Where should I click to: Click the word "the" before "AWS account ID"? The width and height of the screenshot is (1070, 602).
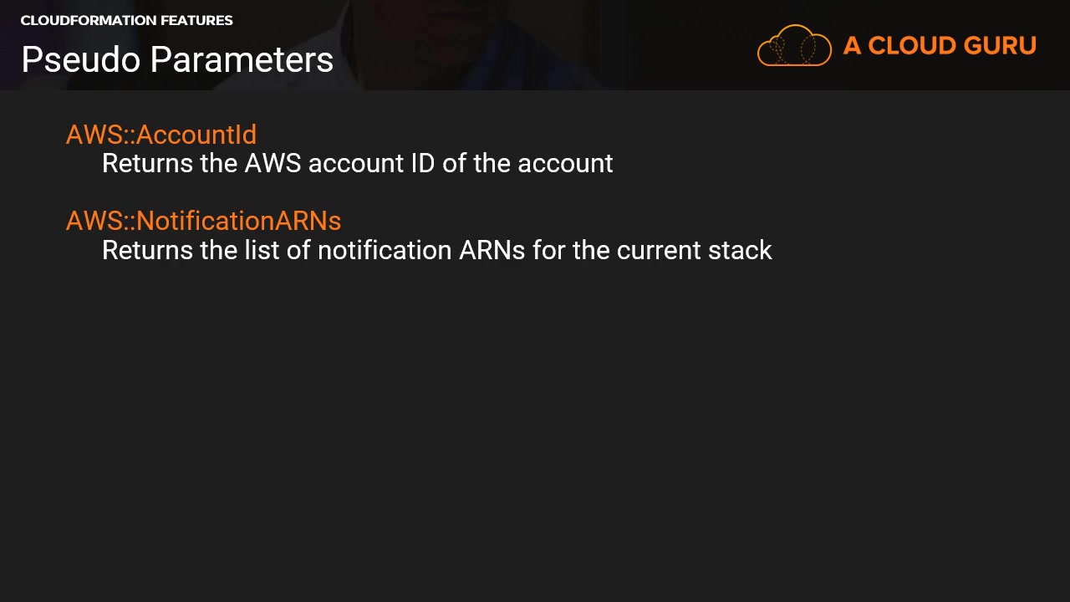click(219, 163)
